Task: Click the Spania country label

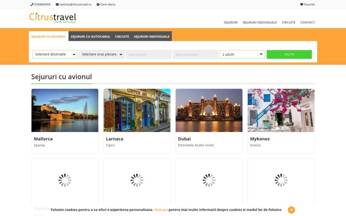Action: 39,145
